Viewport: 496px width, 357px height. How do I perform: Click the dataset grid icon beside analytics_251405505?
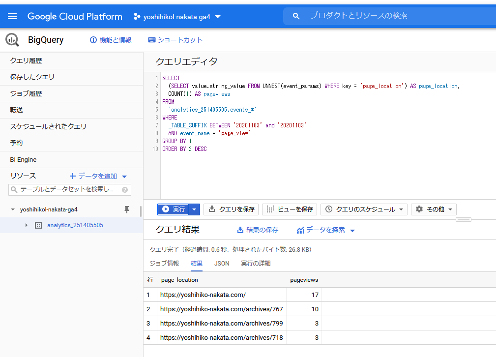pyautogui.click(x=38, y=225)
